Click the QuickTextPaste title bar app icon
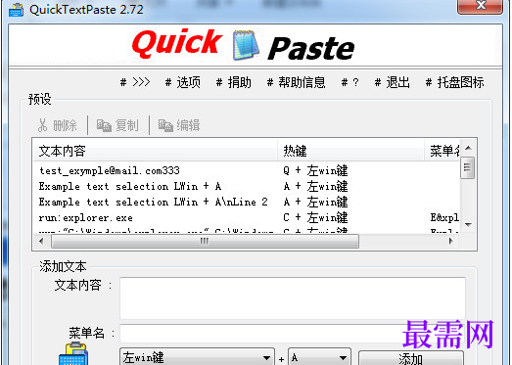The width and height of the screenshot is (512, 365). [x=16, y=10]
